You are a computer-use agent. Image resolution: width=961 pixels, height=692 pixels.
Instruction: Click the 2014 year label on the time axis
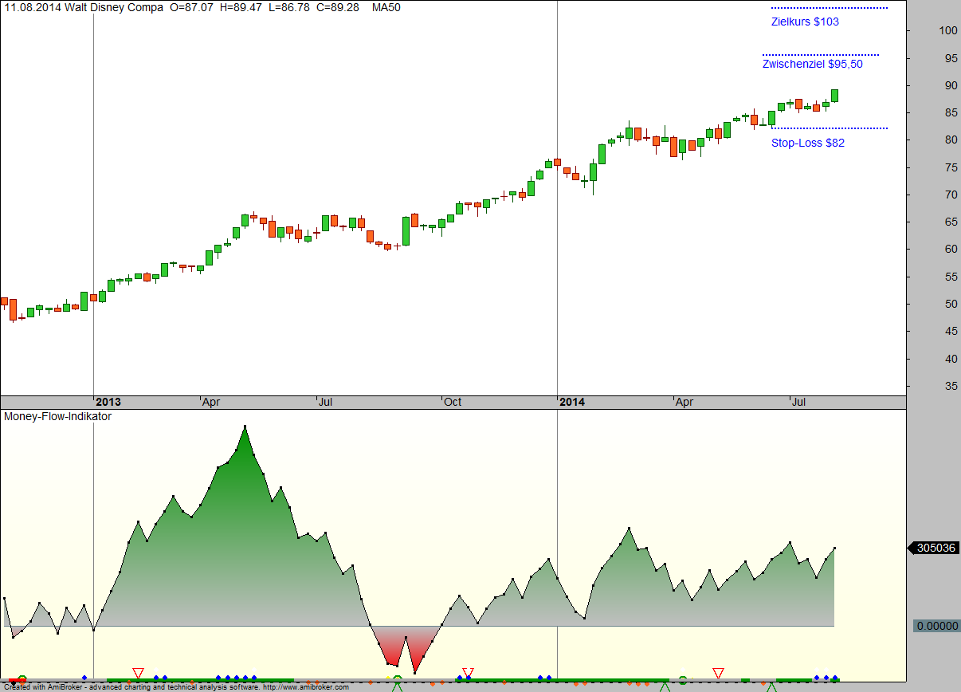tap(571, 402)
